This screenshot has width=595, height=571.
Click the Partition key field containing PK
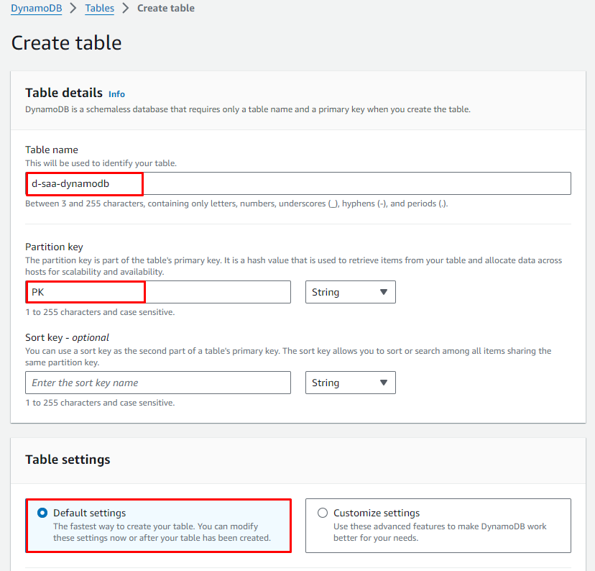(x=158, y=292)
